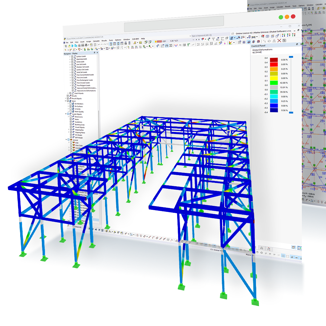326x326 pixels.
Task: Click the result diagram curve icon
Action: coord(176,45)
